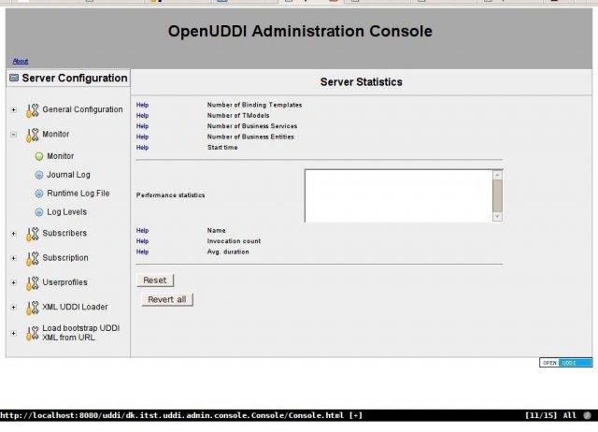The height and width of the screenshot is (432, 598).
Task: Expand the Userprofiles tree node
Action: pyautogui.click(x=14, y=282)
